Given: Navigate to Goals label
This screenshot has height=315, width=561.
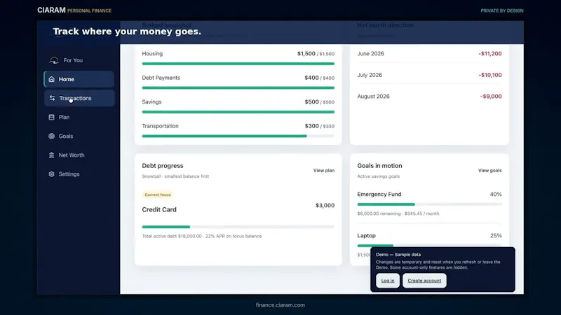Looking at the screenshot, I should point(66,136).
